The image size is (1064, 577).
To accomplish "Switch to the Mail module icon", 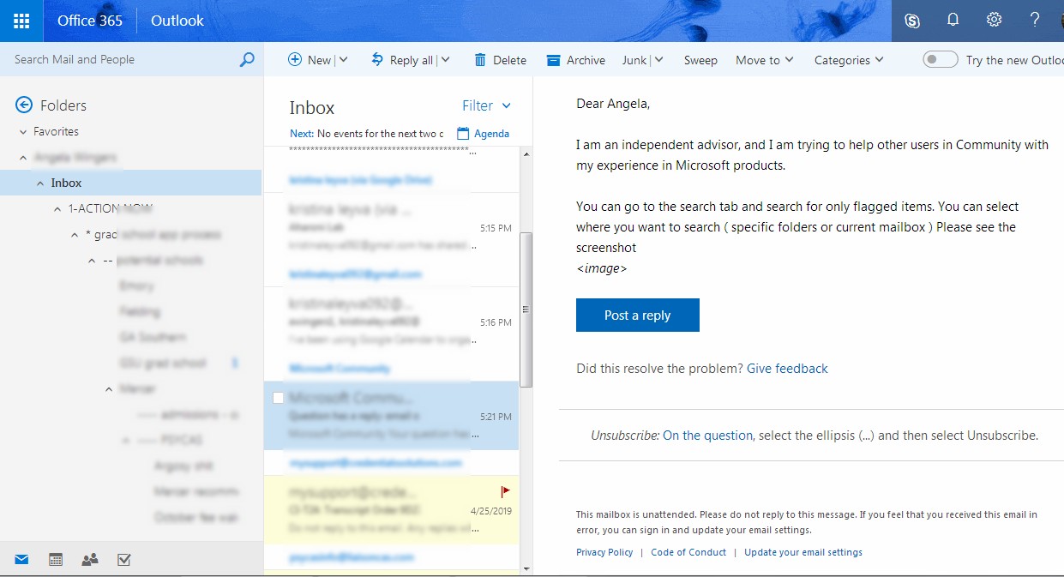I will tap(21, 559).
